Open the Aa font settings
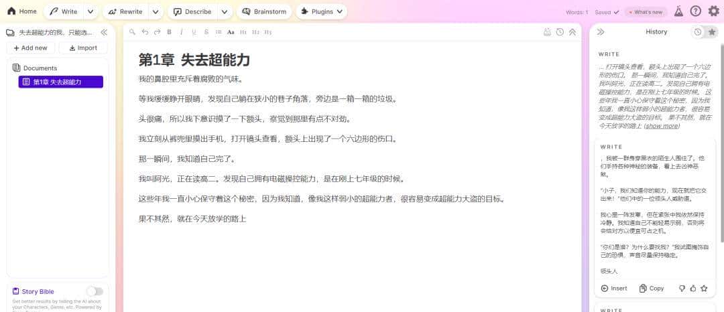Viewport: 724px width, 312px height. (x=231, y=31)
